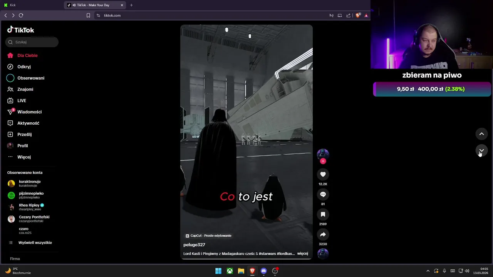The width and height of the screenshot is (493, 277).
Task: Click browser back button
Action: click(5, 15)
